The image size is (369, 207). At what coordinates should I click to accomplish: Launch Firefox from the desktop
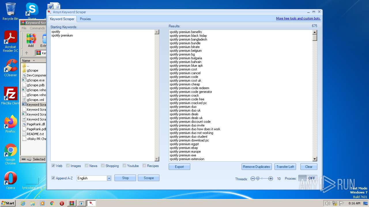click(x=10, y=124)
